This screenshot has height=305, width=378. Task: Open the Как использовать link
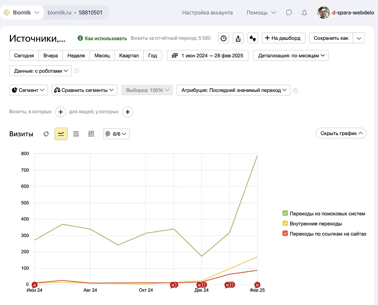[102, 38]
